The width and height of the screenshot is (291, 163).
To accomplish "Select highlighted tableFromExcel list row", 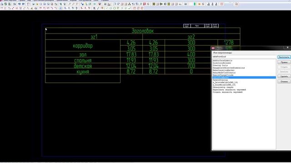I will coord(244,77).
